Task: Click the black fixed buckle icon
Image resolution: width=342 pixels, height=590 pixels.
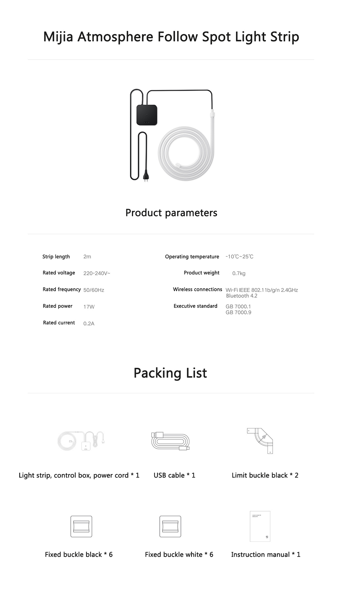Action: (81, 526)
